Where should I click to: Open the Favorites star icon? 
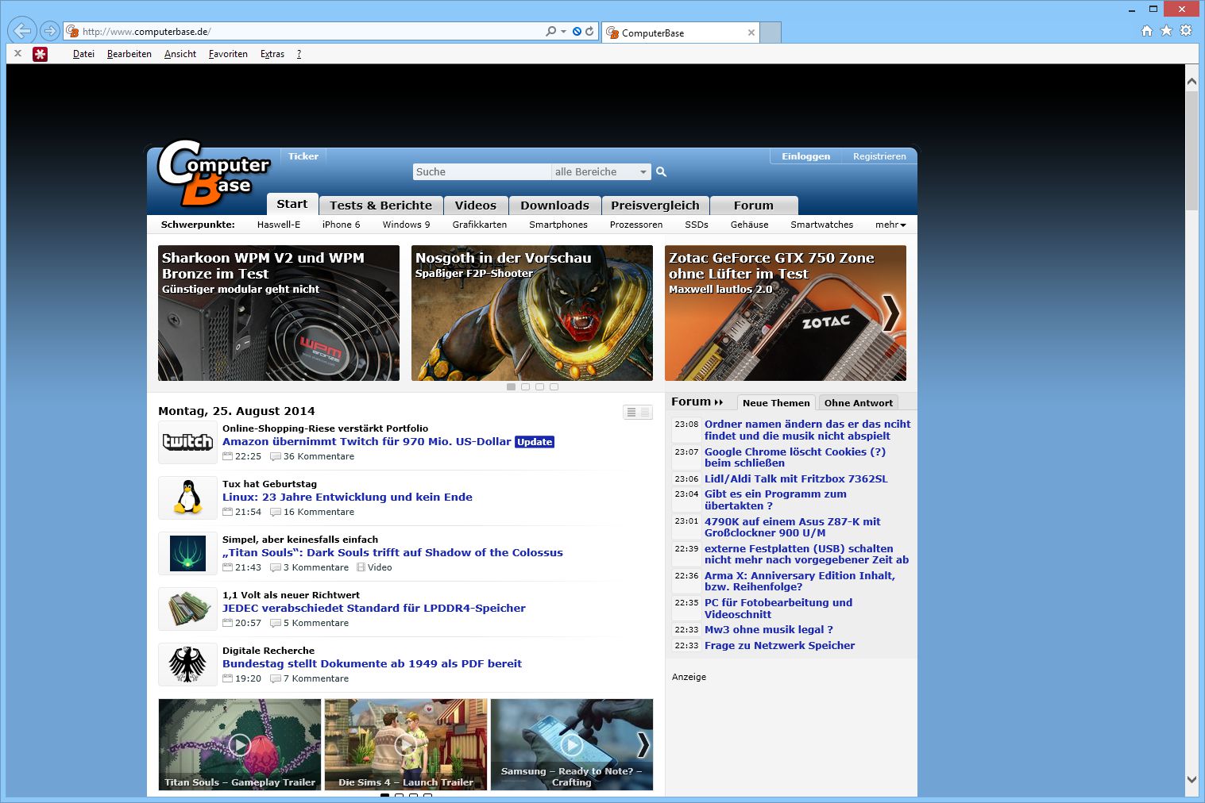(x=1166, y=31)
